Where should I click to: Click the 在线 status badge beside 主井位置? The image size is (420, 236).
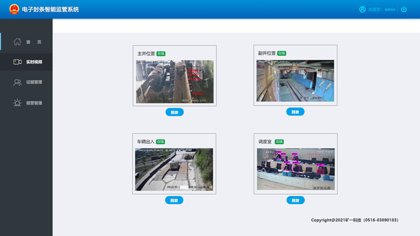coord(161,53)
